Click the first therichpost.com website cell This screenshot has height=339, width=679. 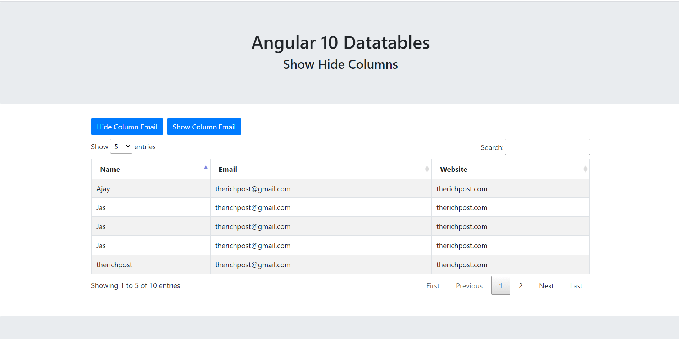(x=462, y=188)
